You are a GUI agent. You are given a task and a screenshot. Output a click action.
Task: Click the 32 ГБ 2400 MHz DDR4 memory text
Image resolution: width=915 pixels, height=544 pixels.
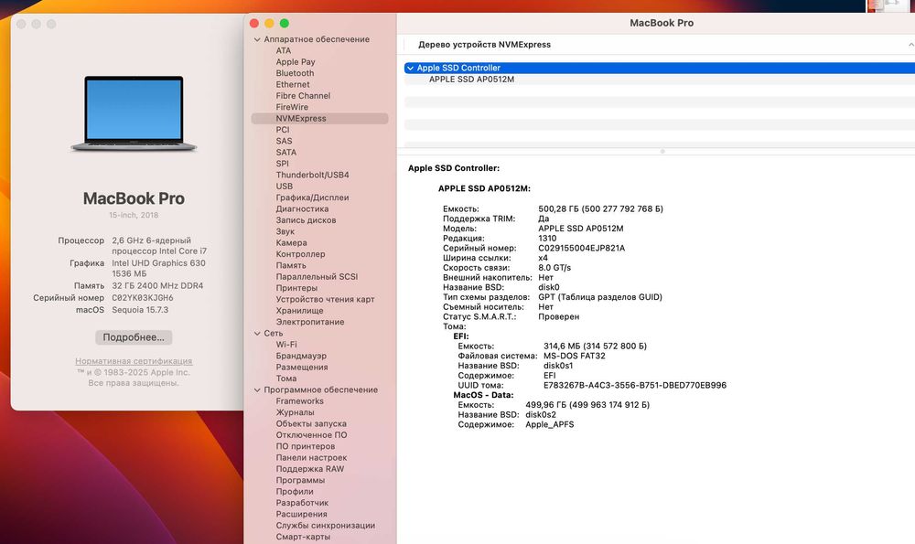[157, 286]
